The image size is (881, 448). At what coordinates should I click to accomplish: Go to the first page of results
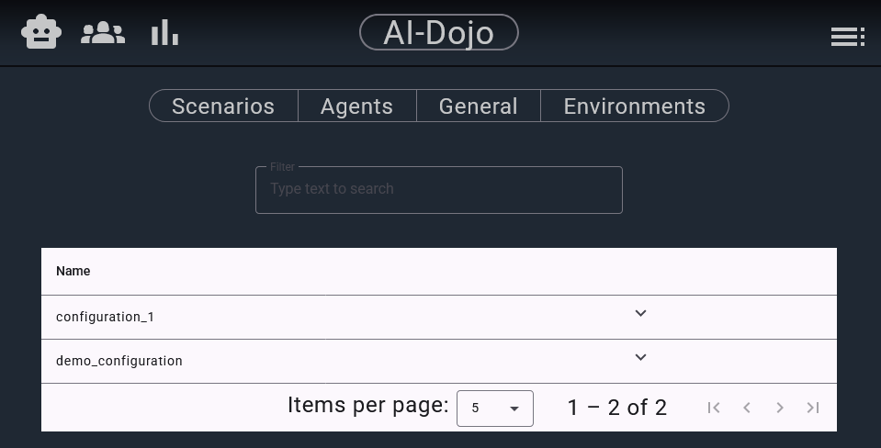pos(714,408)
